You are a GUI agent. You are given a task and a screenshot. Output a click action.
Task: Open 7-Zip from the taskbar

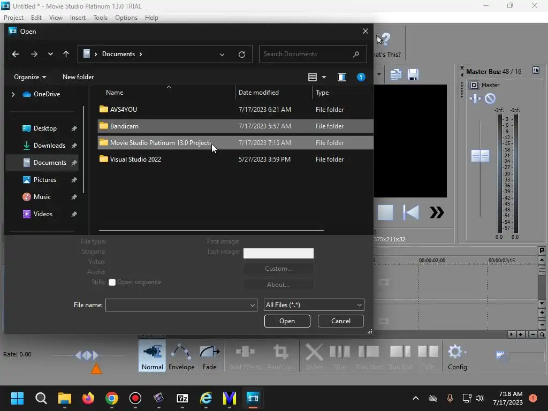coord(182,398)
